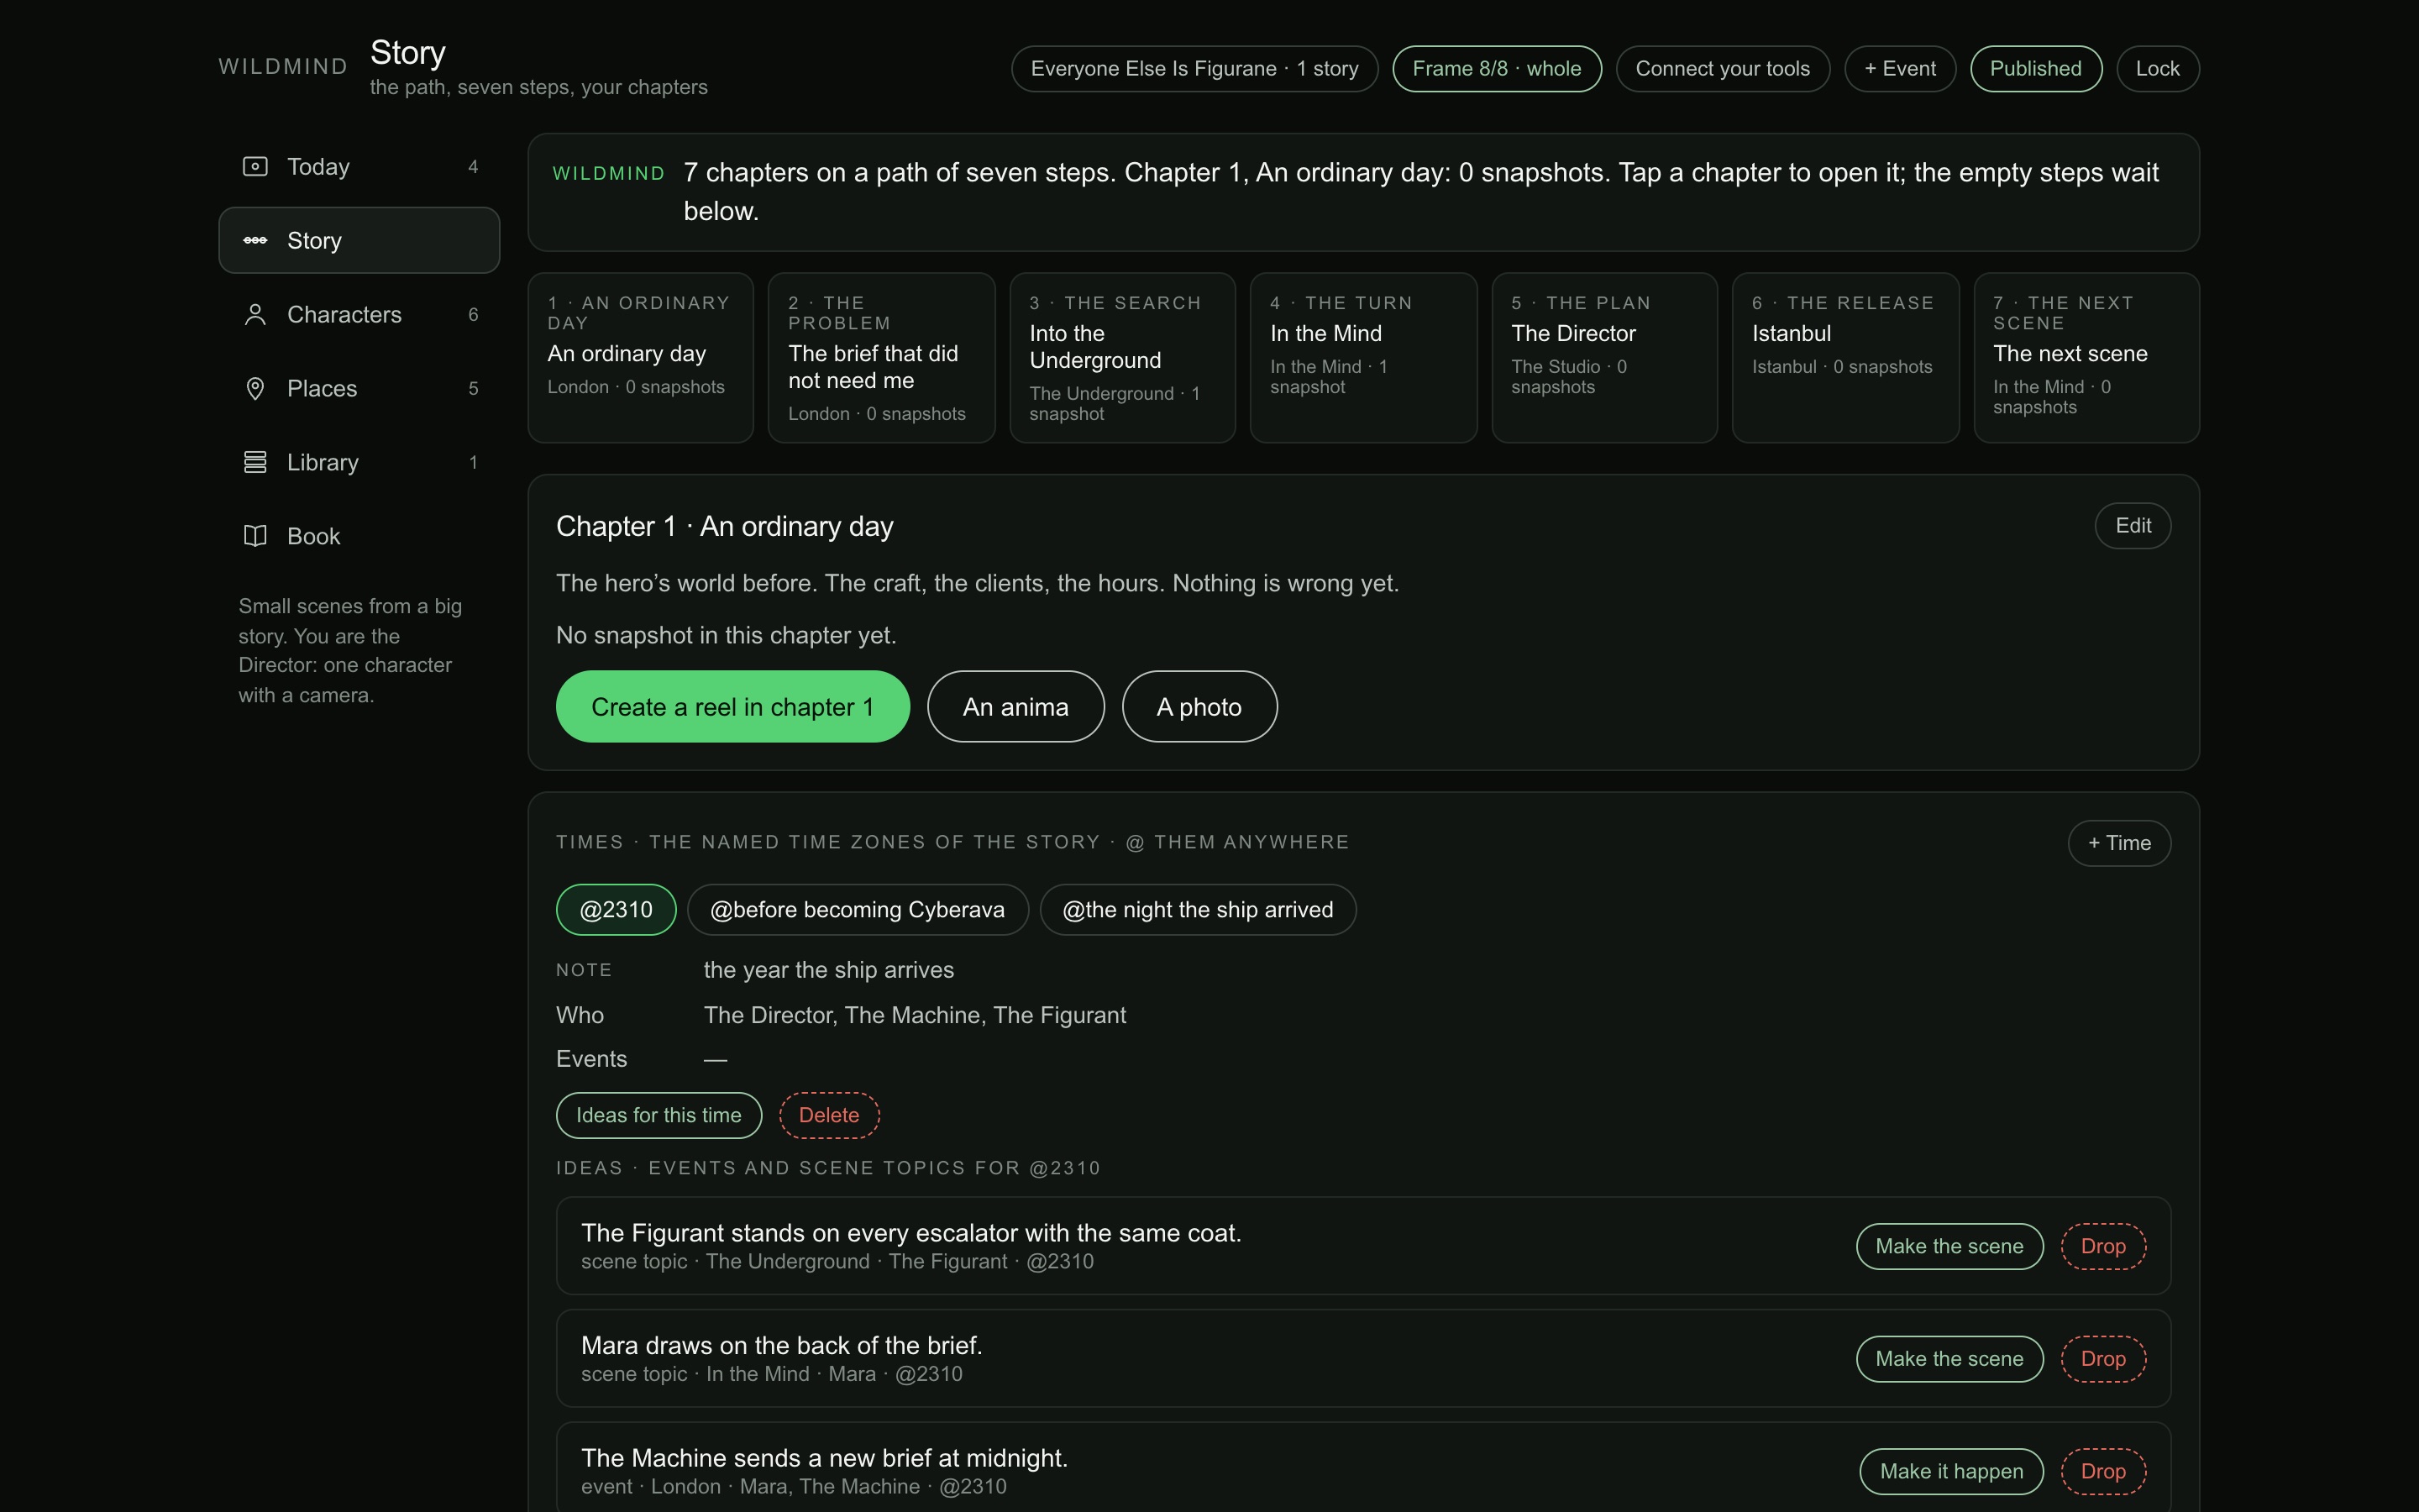The height and width of the screenshot is (1512, 2419).
Task: Open chapter 5 The Director card
Action: pos(1604,358)
